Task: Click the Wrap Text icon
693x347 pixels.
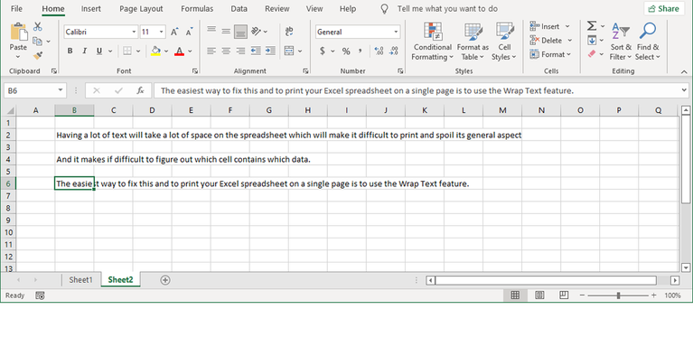Action: 289,32
